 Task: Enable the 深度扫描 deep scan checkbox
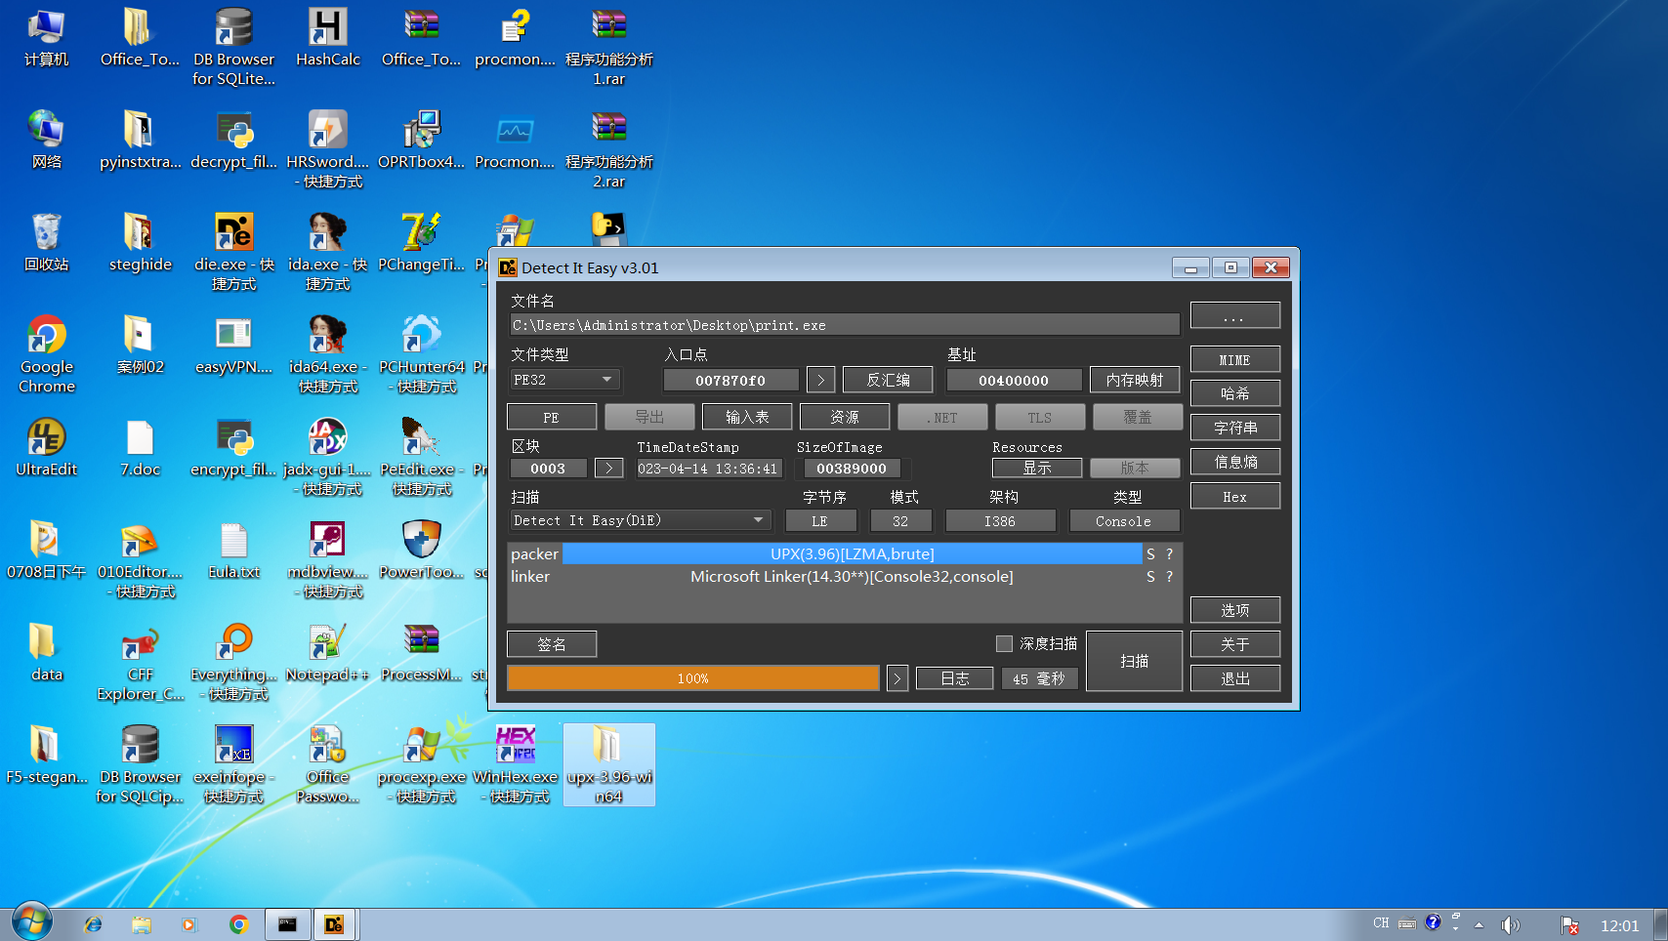point(1004,643)
